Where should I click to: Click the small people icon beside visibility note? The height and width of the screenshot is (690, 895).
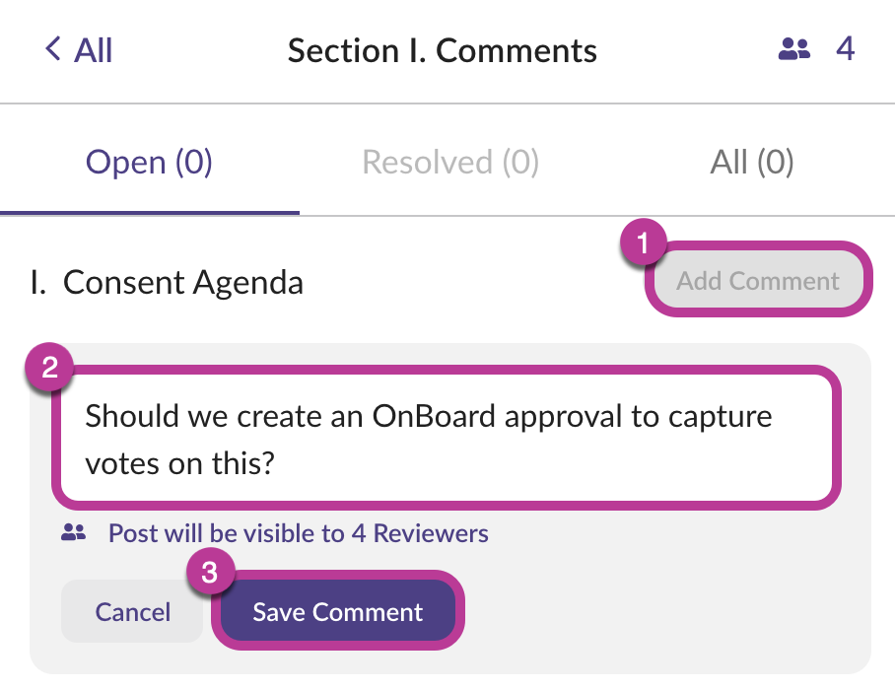[x=74, y=533]
